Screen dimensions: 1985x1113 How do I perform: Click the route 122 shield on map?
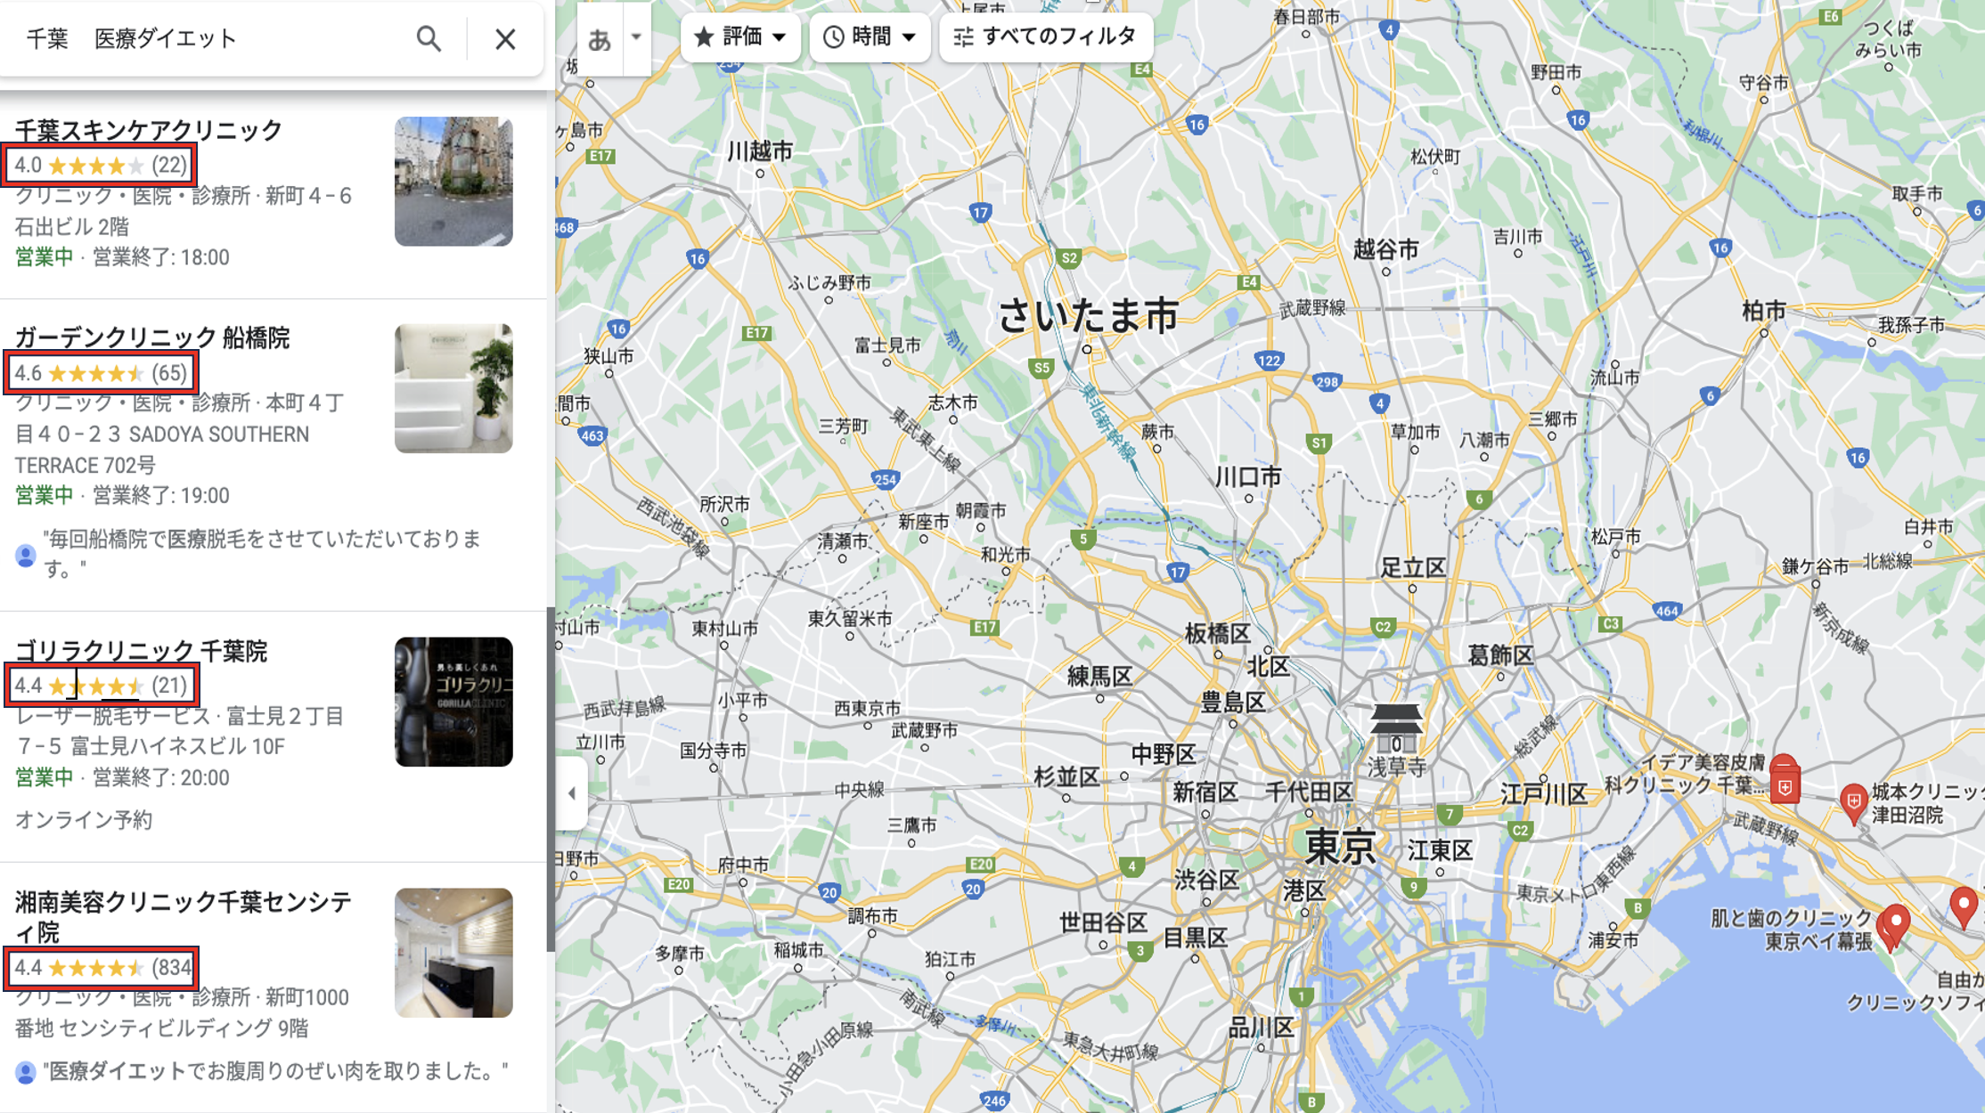coord(1269,361)
